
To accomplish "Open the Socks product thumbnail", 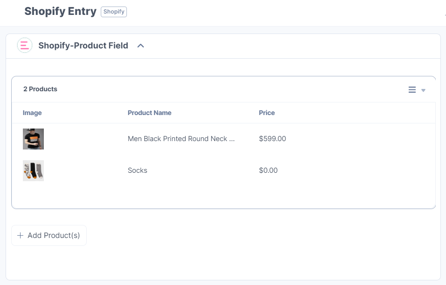I will (x=33, y=170).
